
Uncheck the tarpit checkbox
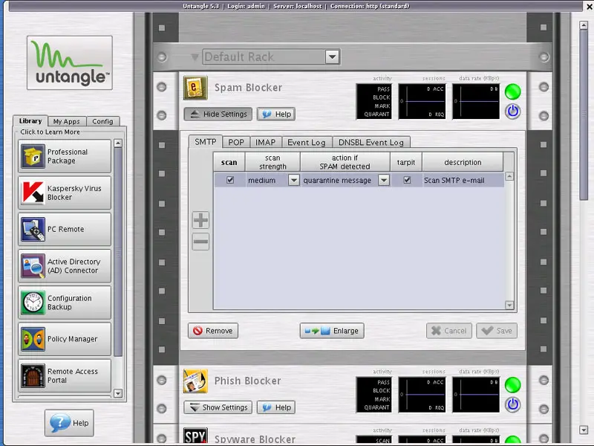(x=407, y=180)
